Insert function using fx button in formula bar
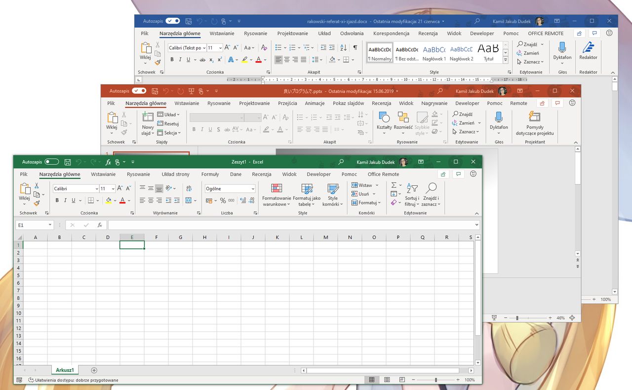Screen dimensions: 632x390 pos(100,225)
